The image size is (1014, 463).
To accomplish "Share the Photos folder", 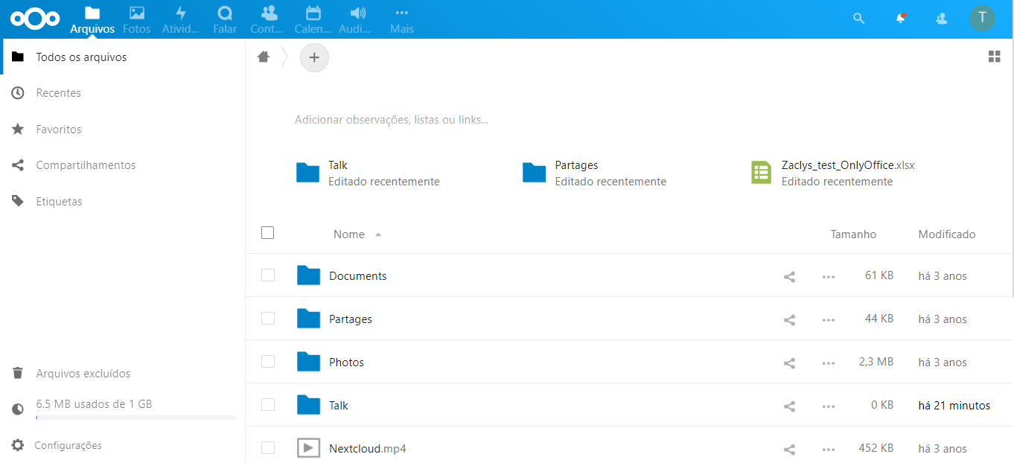I will click(x=790, y=363).
